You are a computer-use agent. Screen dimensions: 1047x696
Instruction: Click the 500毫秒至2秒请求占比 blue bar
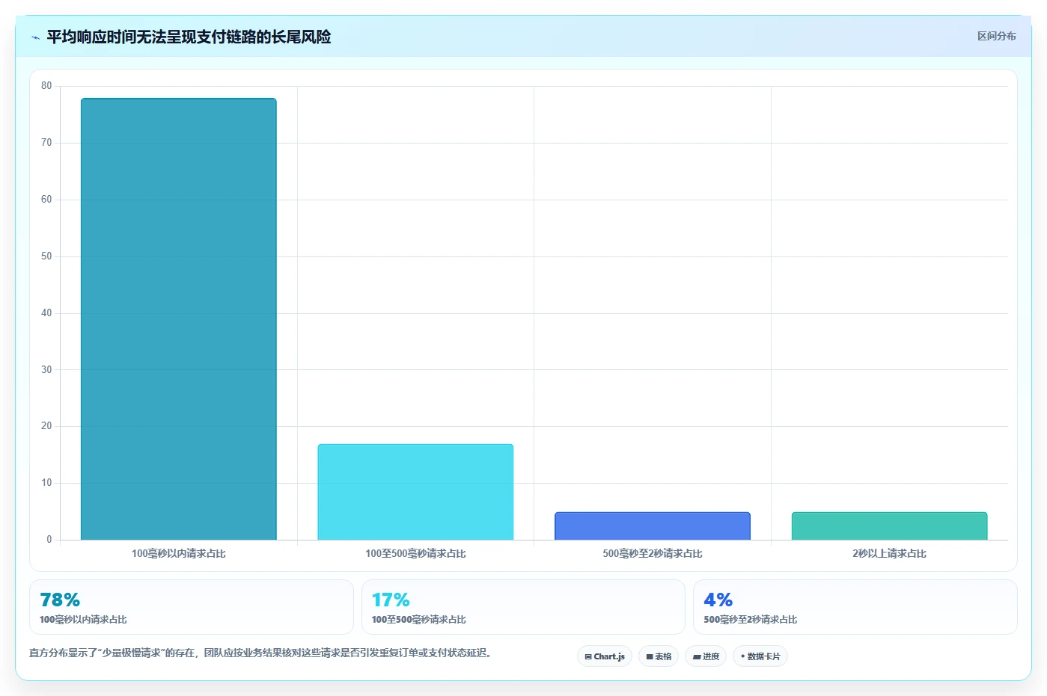coord(652,526)
